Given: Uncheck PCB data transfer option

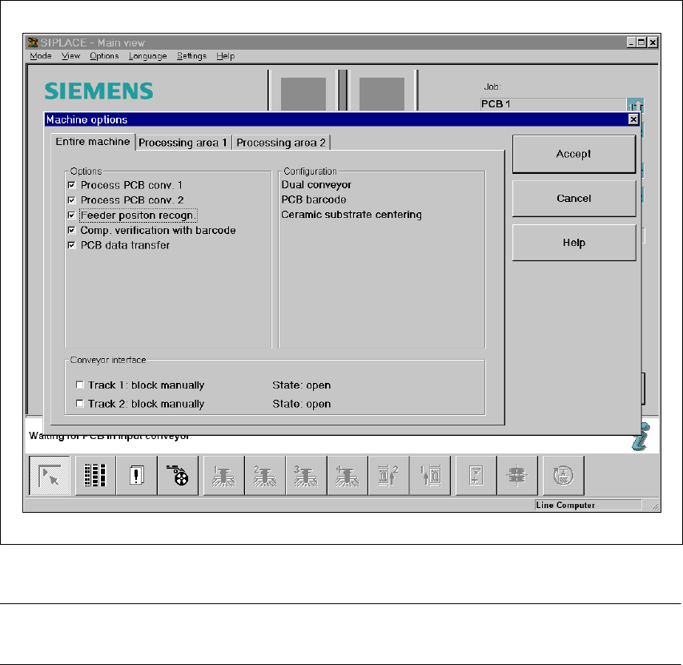Looking at the screenshot, I should [72, 245].
